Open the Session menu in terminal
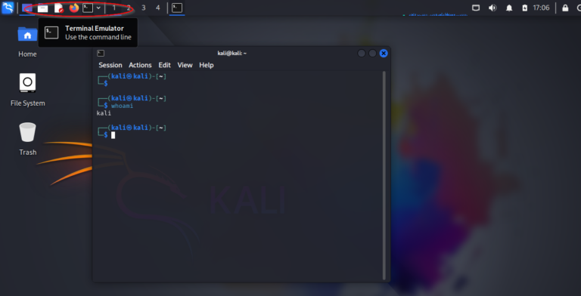 click(x=110, y=65)
